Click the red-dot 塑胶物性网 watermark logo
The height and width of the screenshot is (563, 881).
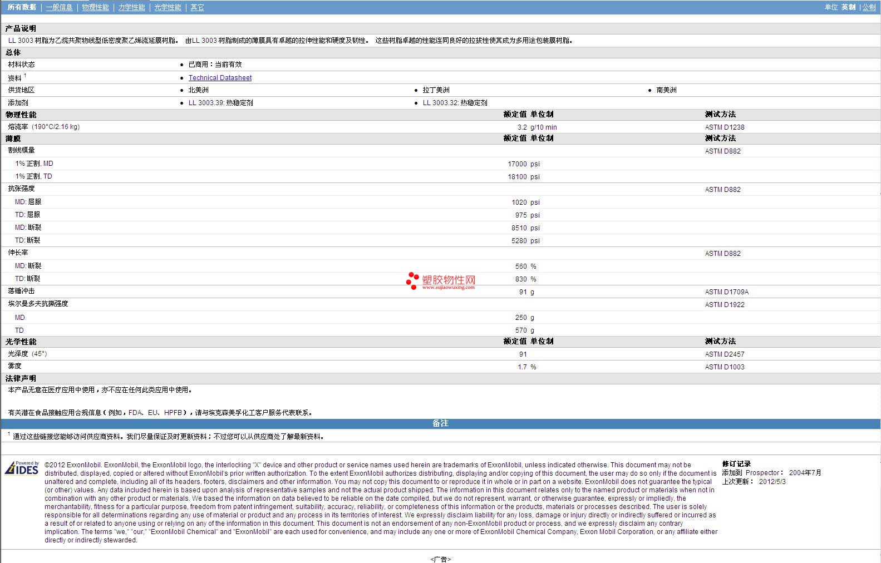click(x=441, y=281)
